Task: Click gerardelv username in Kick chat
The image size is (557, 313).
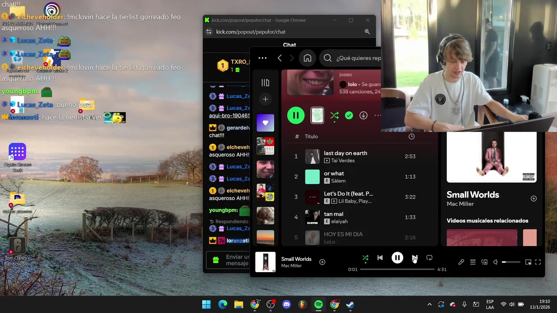Action: tap(238, 128)
